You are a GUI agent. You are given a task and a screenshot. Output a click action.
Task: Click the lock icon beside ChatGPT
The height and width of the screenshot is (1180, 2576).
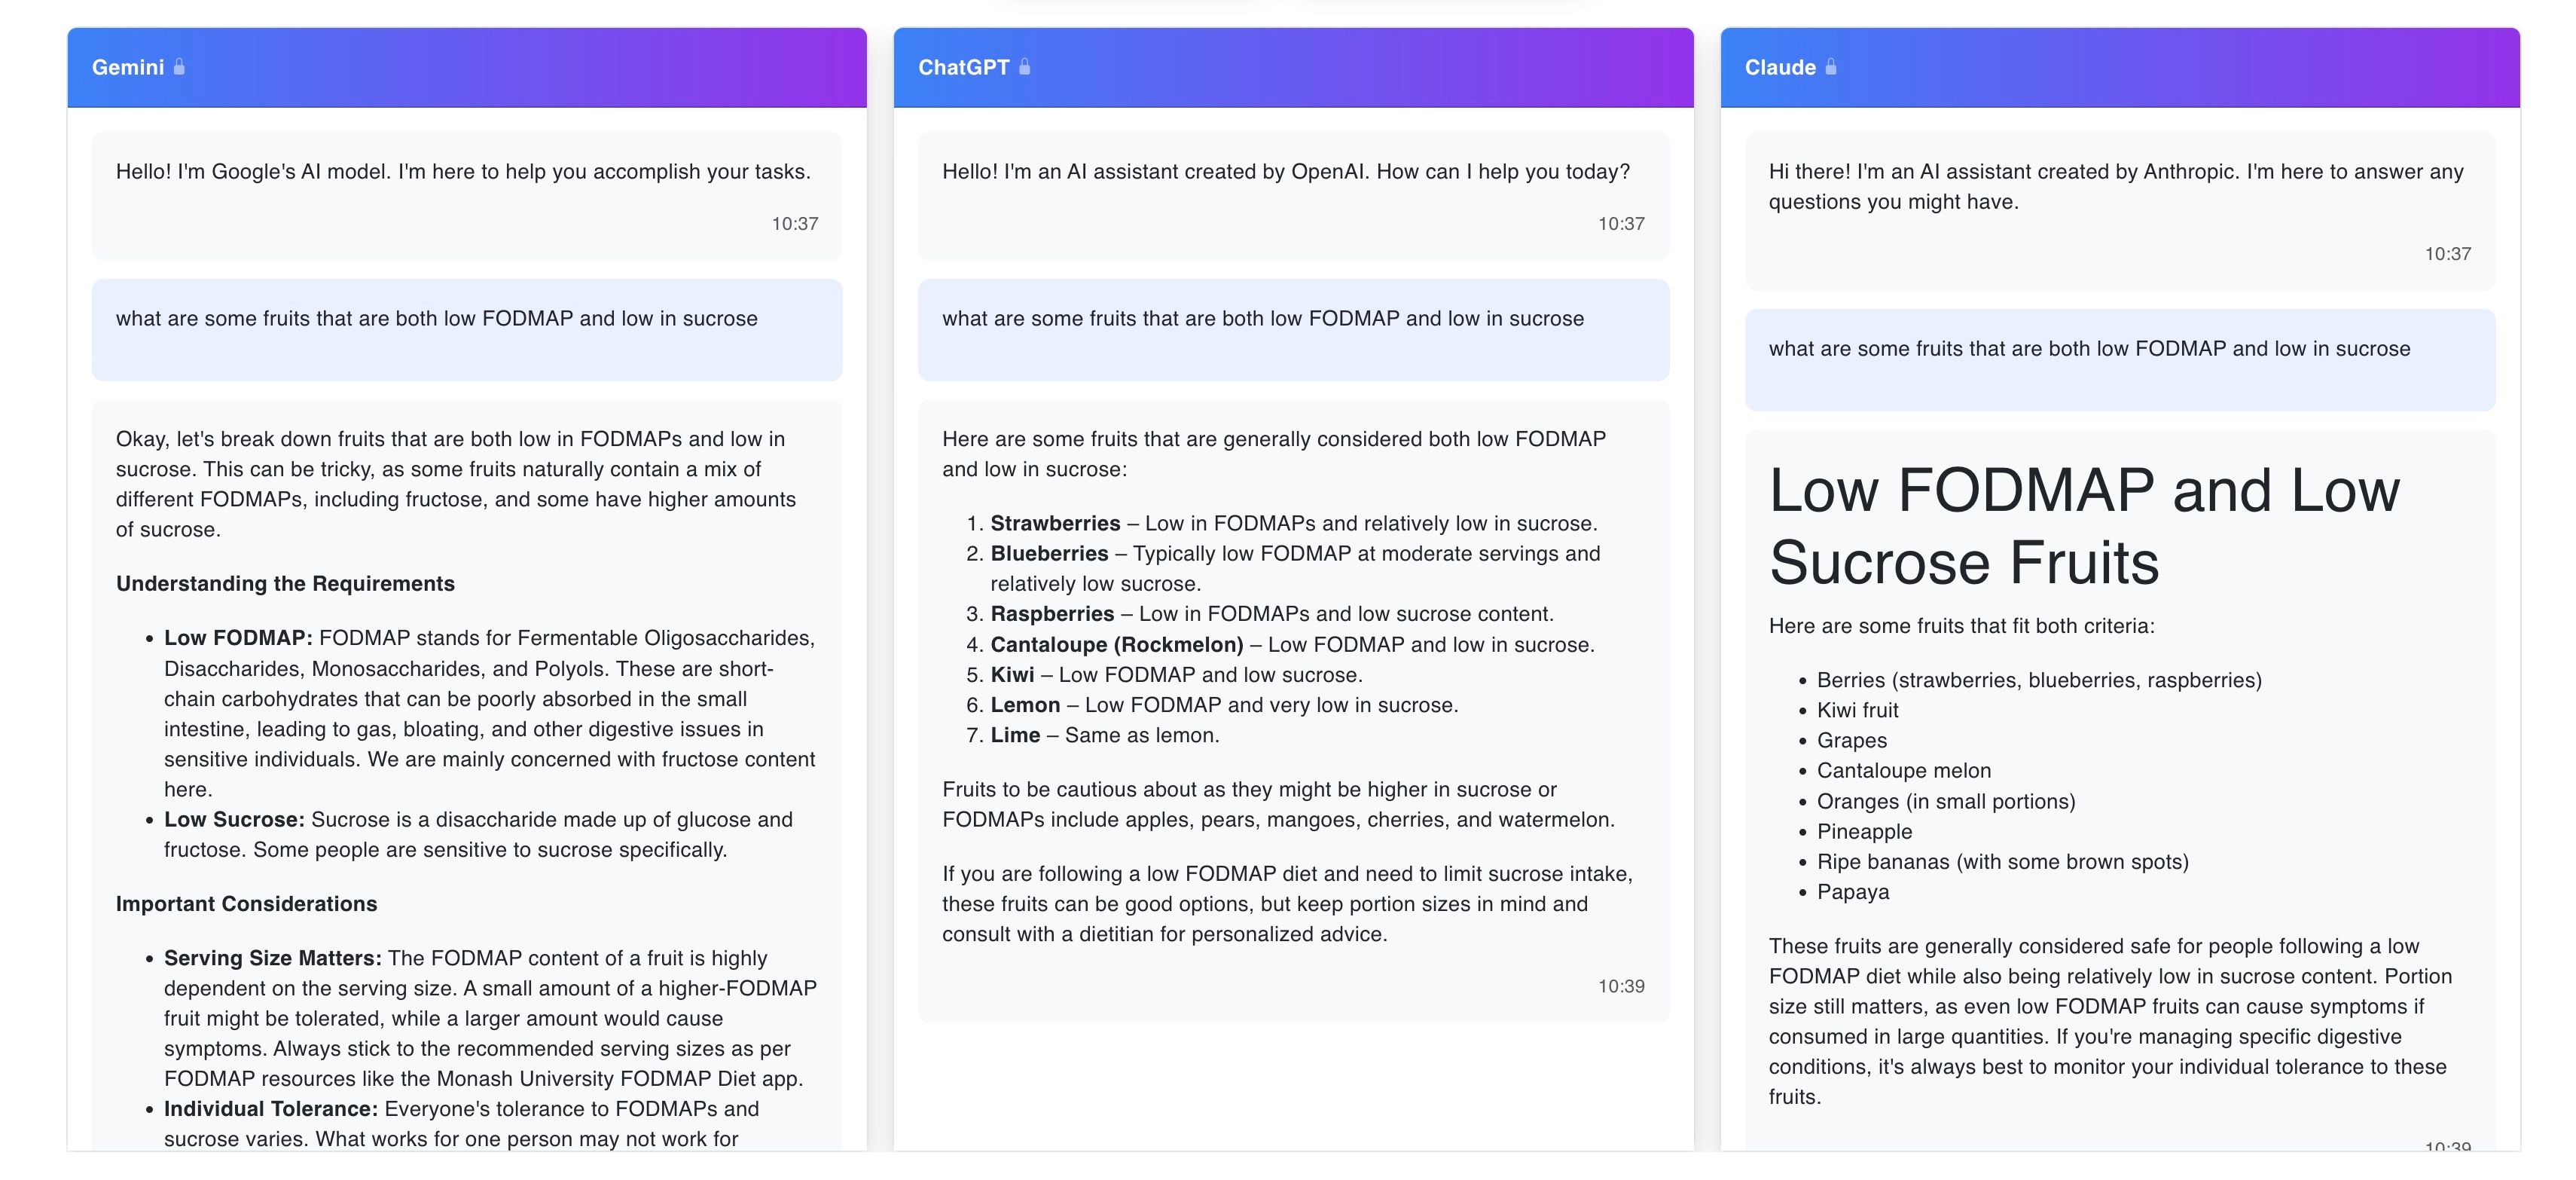click(1025, 67)
